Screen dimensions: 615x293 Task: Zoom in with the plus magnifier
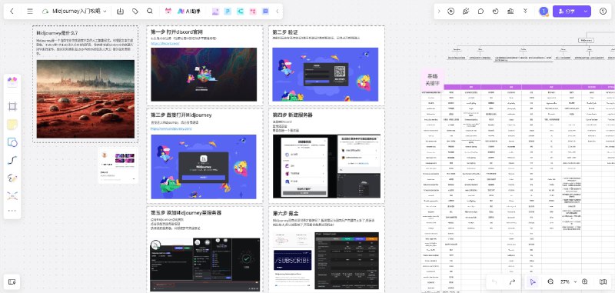click(585, 281)
